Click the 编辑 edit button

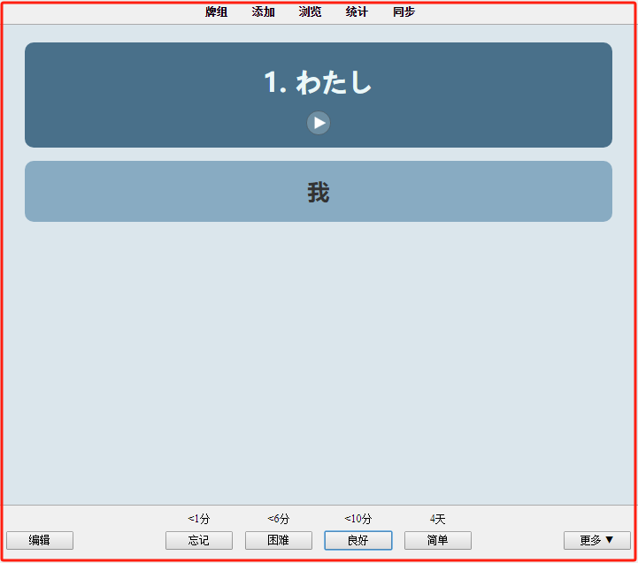[x=40, y=540]
